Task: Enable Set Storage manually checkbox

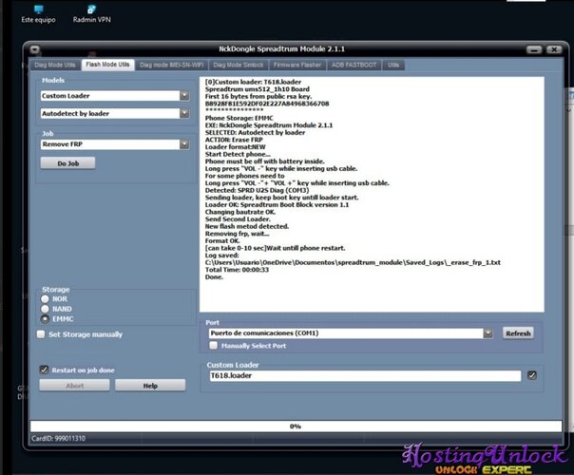Action: point(41,334)
